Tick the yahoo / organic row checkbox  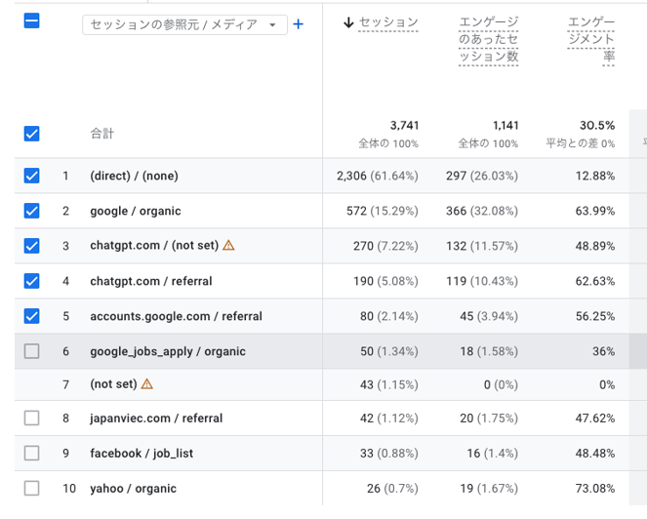31,488
